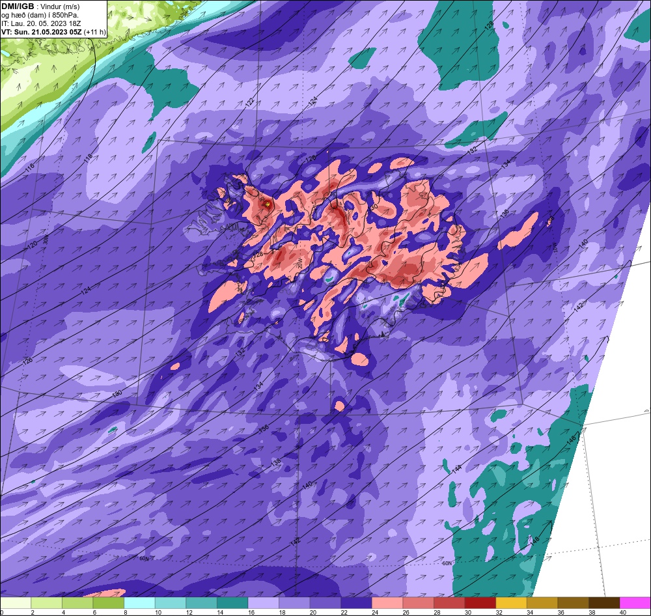Click the '30' value under the legend bar
651x616 pixels.
coord(468,612)
